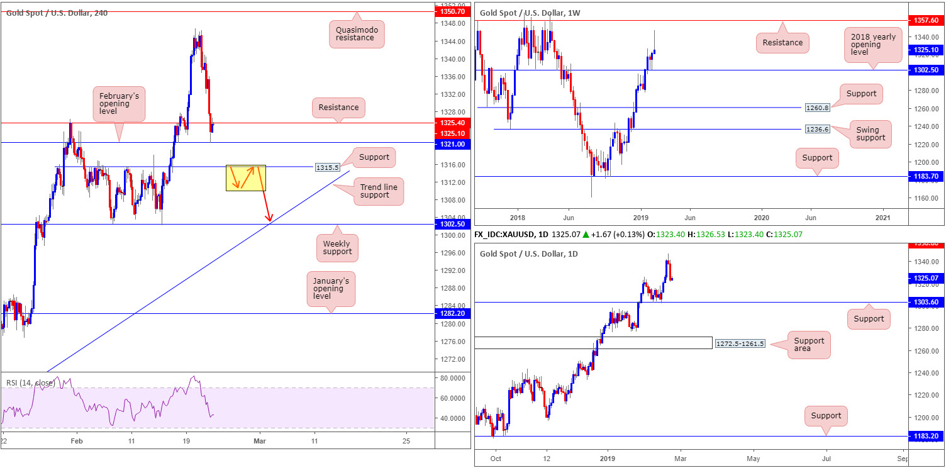946x468 pixels.
Task: Click the '2020' year on the weekly axis
Action: tap(762, 217)
